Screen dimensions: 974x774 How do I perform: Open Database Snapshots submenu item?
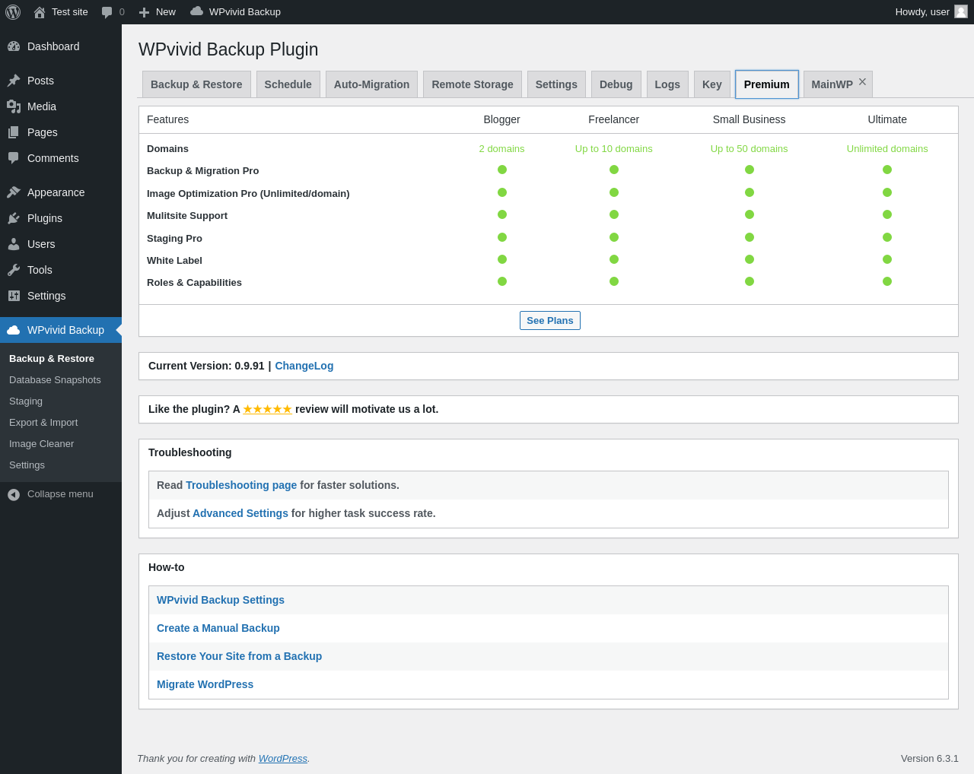point(55,380)
